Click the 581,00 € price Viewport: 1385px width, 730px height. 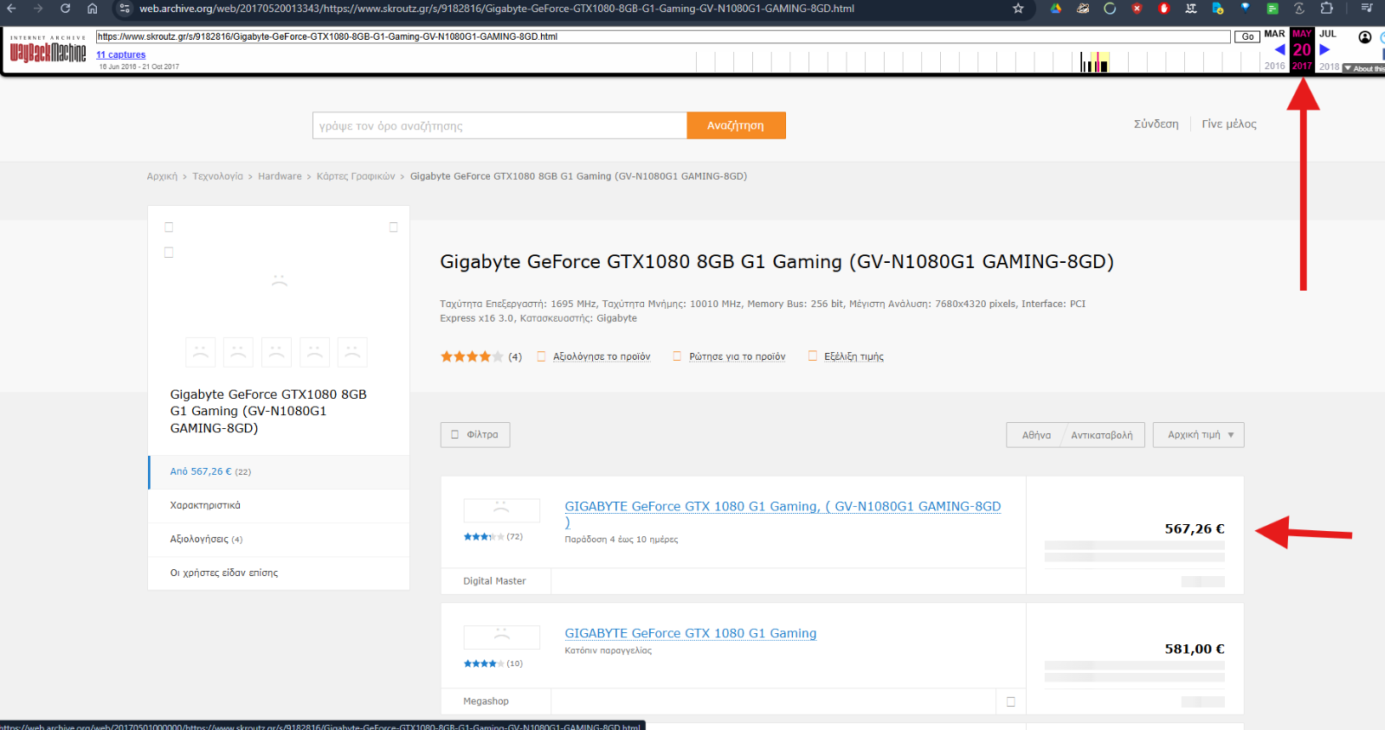click(x=1195, y=649)
